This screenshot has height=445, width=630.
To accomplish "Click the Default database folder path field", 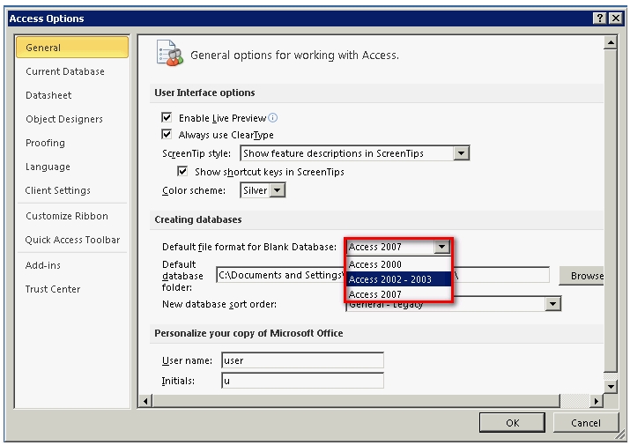I will click(x=382, y=275).
